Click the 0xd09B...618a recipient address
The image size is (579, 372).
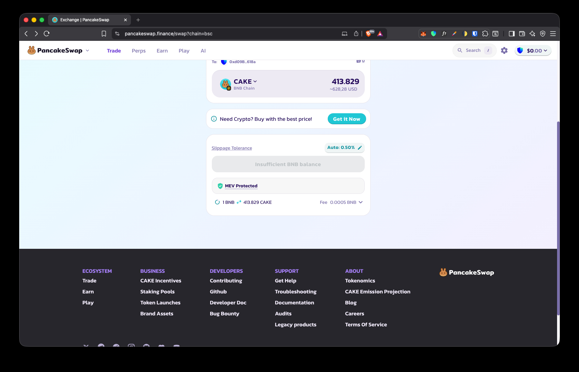[x=242, y=62]
